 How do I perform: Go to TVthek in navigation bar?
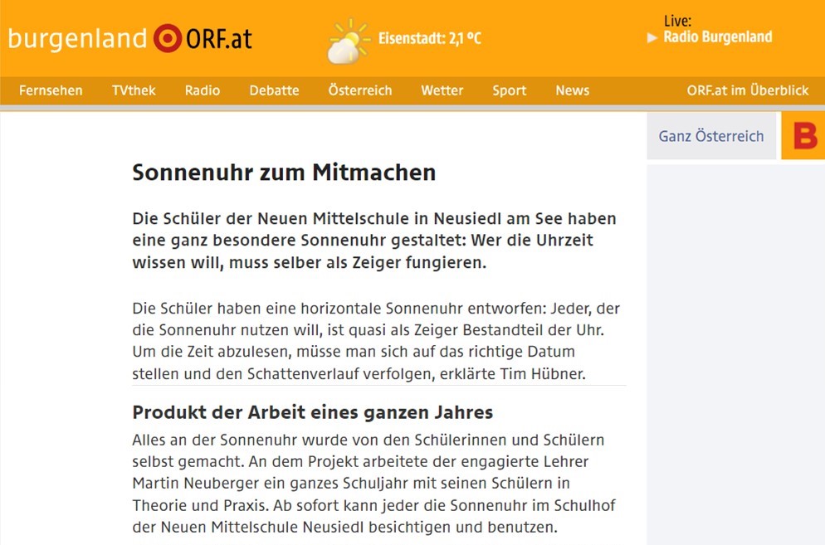(x=134, y=90)
